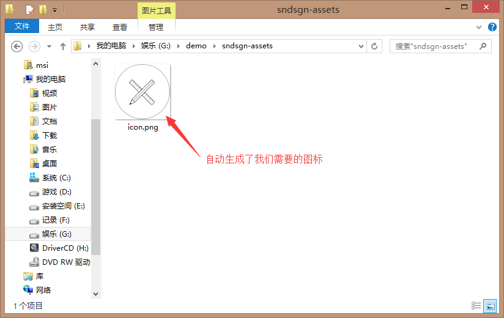Select the icon.png thumbnail
The height and width of the screenshot is (318, 504).
[143, 92]
